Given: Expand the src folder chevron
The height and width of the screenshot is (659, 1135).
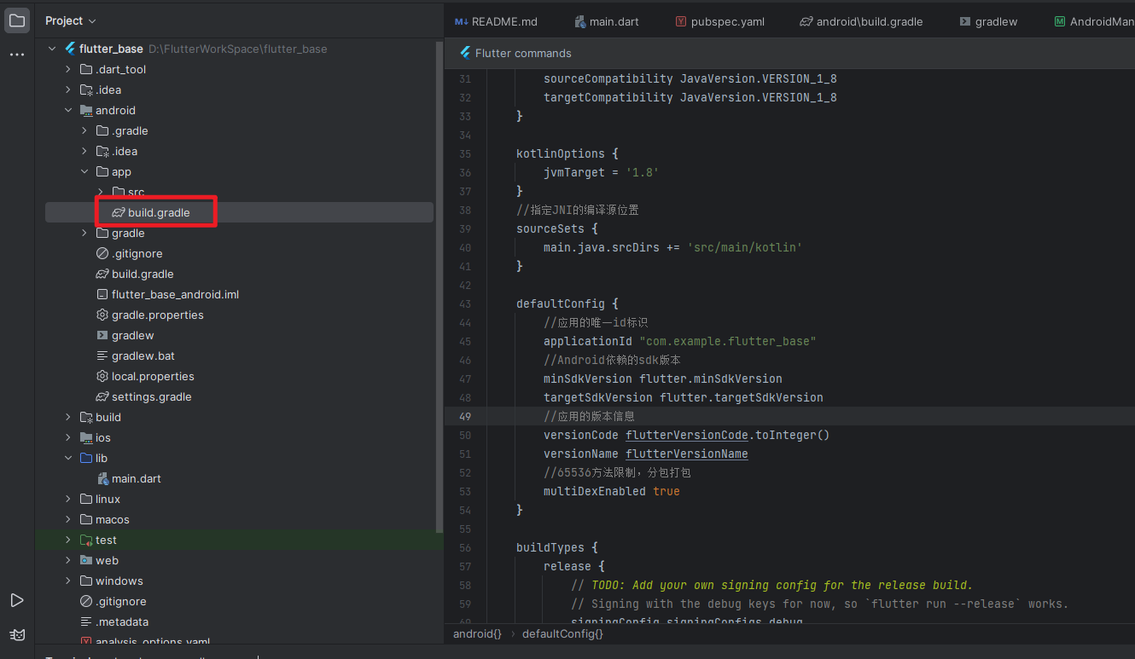Looking at the screenshot, I should tap(101, 192).
